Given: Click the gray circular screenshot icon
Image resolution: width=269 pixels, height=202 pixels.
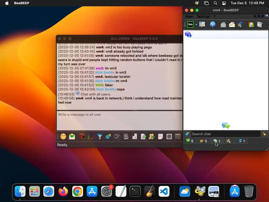Looking at the screenshot, I should (169, 137).
